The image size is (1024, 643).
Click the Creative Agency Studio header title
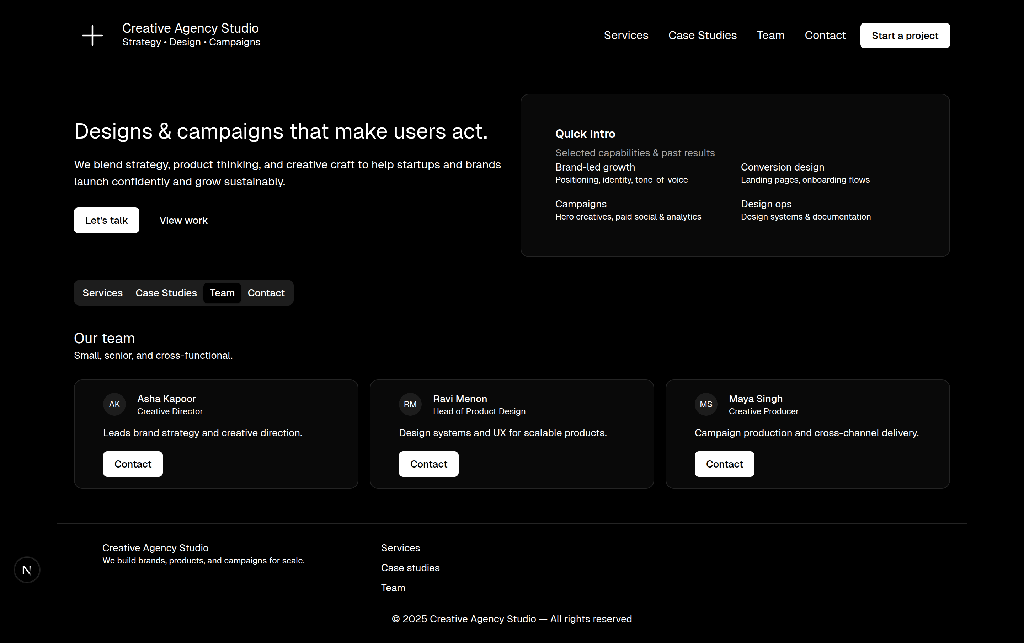[x=190, y=28]
